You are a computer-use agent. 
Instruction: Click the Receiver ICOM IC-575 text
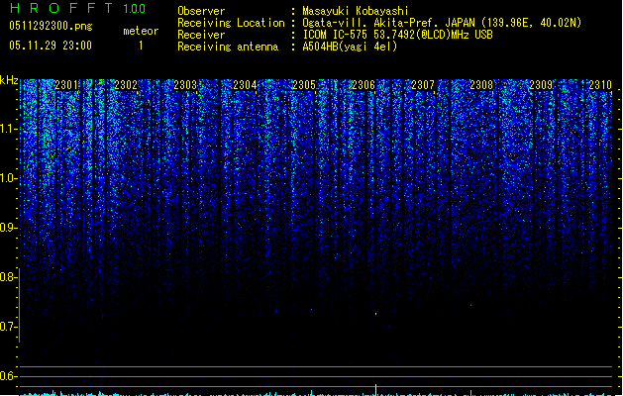pos(398,35)
